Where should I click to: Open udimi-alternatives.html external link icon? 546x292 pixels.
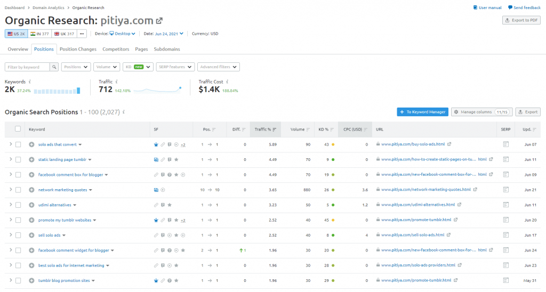click(459, 205)
